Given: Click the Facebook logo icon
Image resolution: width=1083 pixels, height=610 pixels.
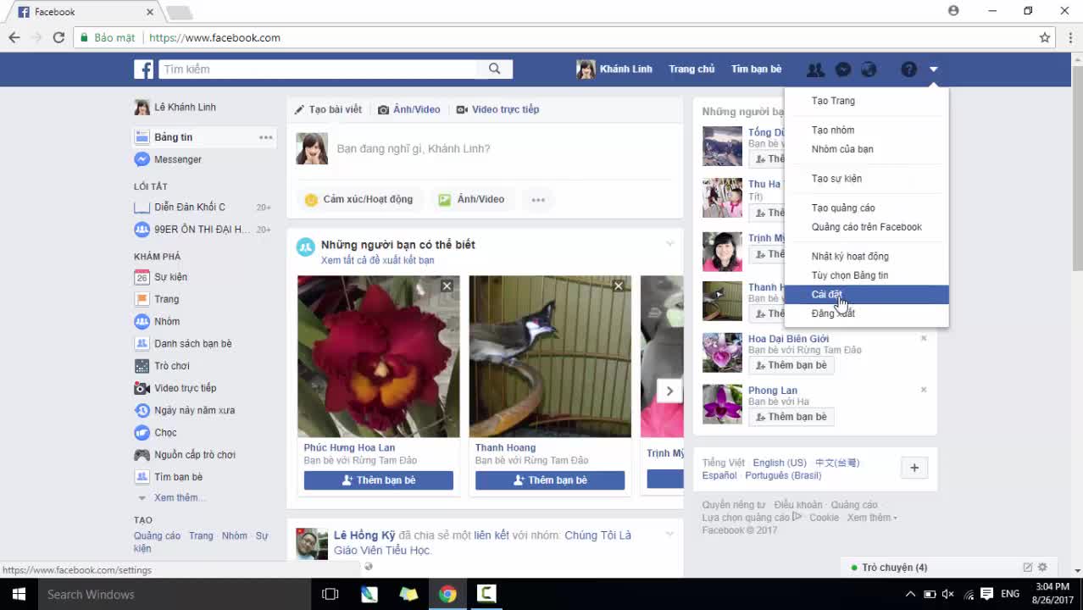Looking at the screenshot, I should point(143,69).
